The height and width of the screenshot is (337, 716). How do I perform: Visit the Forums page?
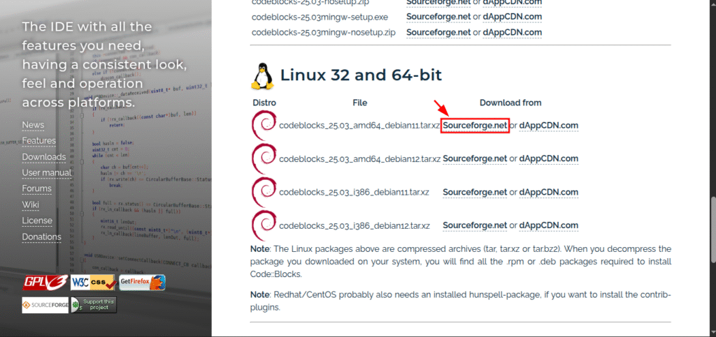point(36,188)
